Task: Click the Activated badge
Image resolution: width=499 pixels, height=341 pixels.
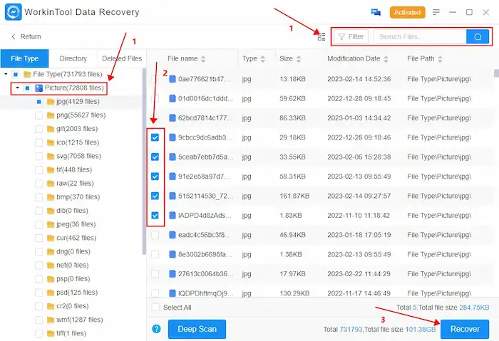Action: 407,12
